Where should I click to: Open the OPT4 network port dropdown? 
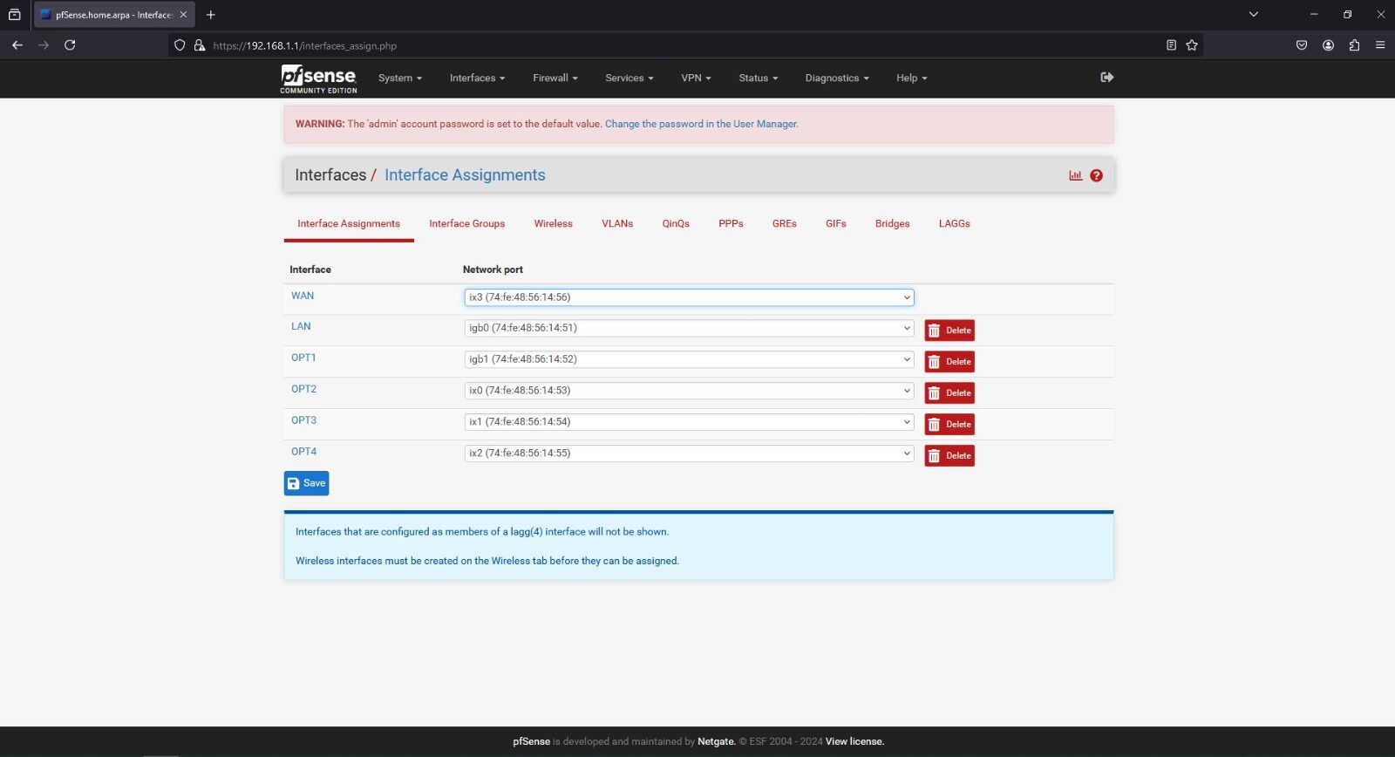pyautogui.click(x=689, y=454)
